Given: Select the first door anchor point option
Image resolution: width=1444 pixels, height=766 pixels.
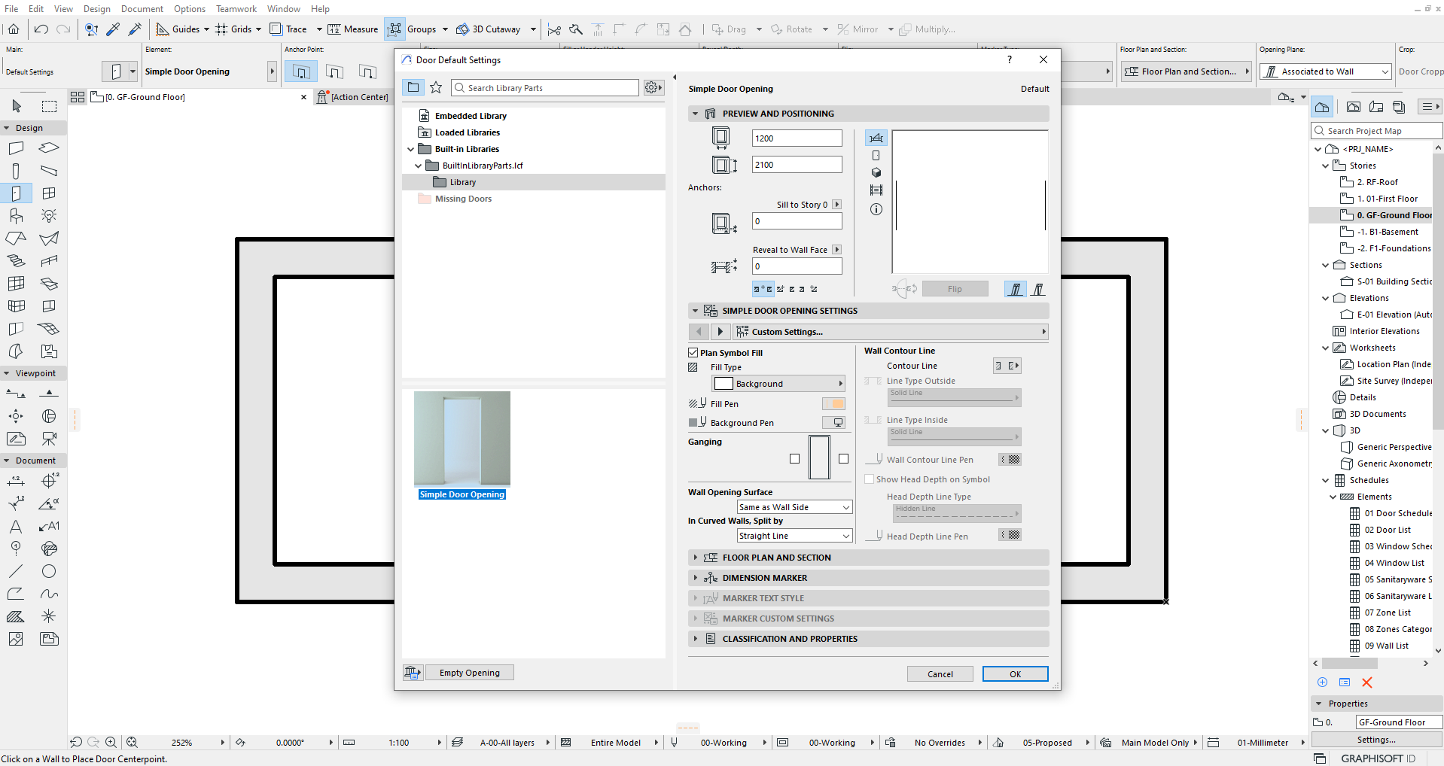Looking at the screenshot, I should (301, 71).
